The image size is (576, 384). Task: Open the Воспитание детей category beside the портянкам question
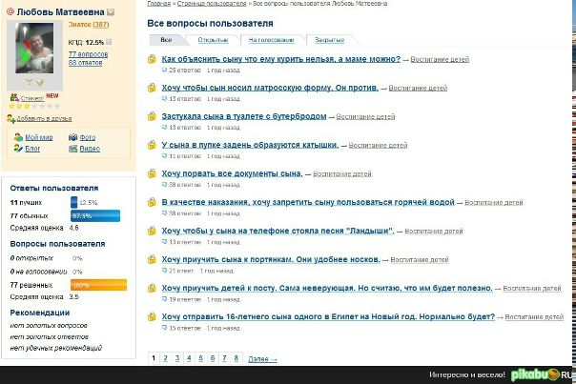[x=420, y=259]
